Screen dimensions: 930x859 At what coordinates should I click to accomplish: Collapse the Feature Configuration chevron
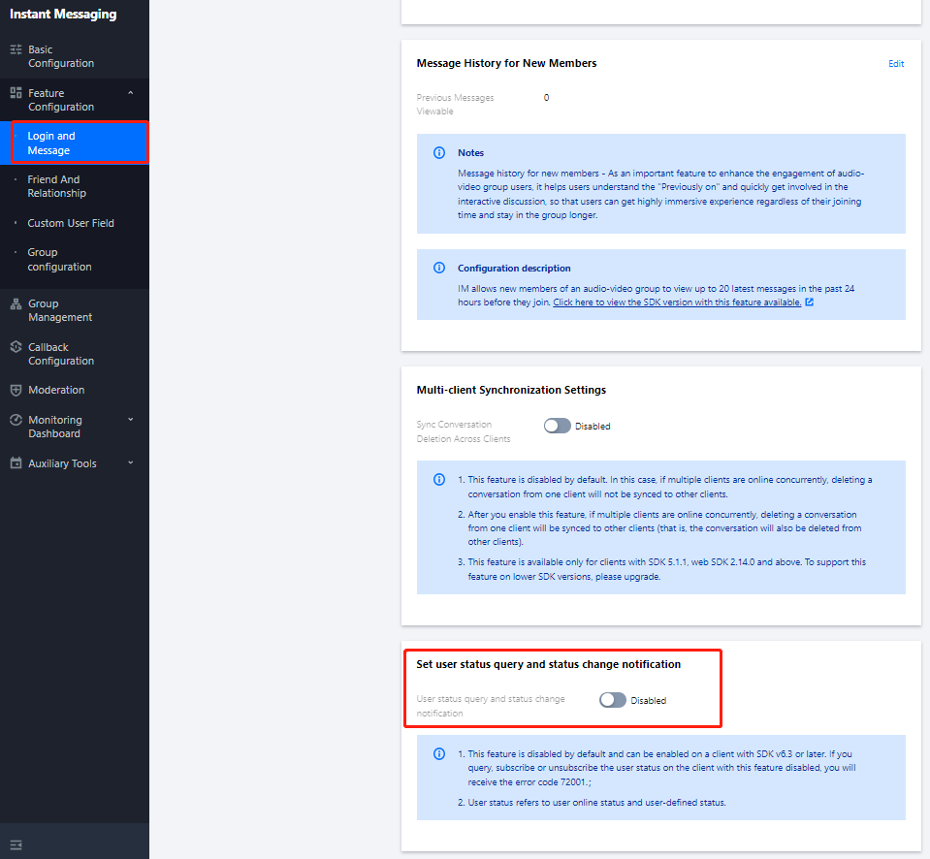pos(131,93)
